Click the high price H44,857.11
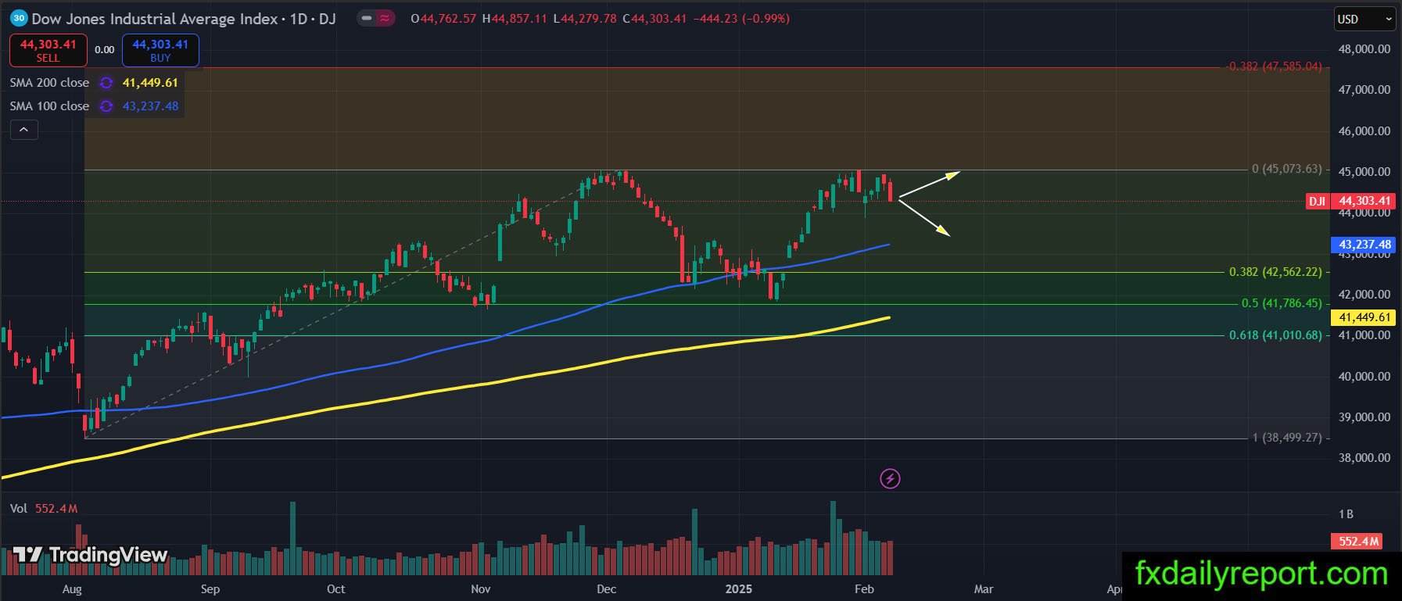The width and height of the screenshot is (1402, 601). click(515, 18)
